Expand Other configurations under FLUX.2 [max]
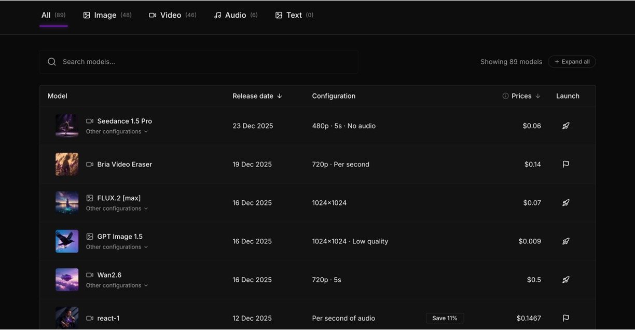 point(117,209)
